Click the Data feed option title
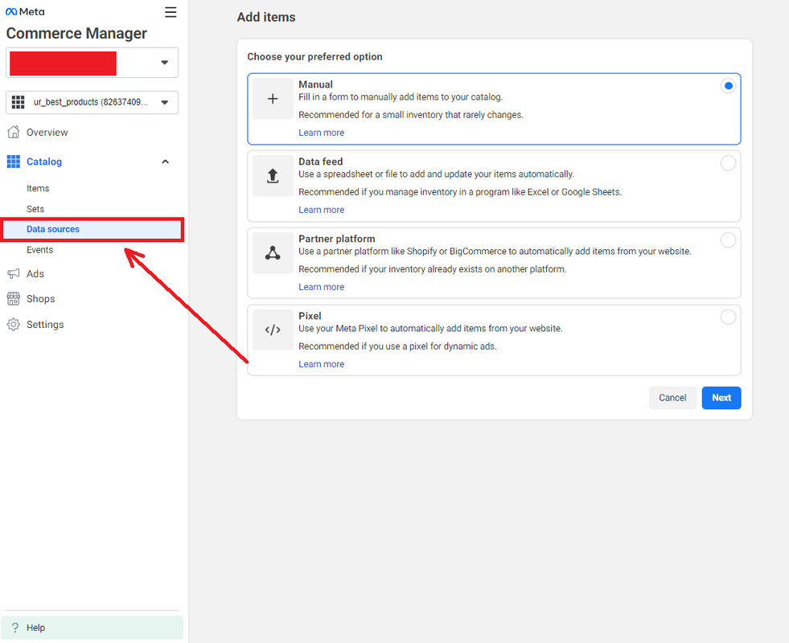Screen dimensions: 789x643 (321, 162)
